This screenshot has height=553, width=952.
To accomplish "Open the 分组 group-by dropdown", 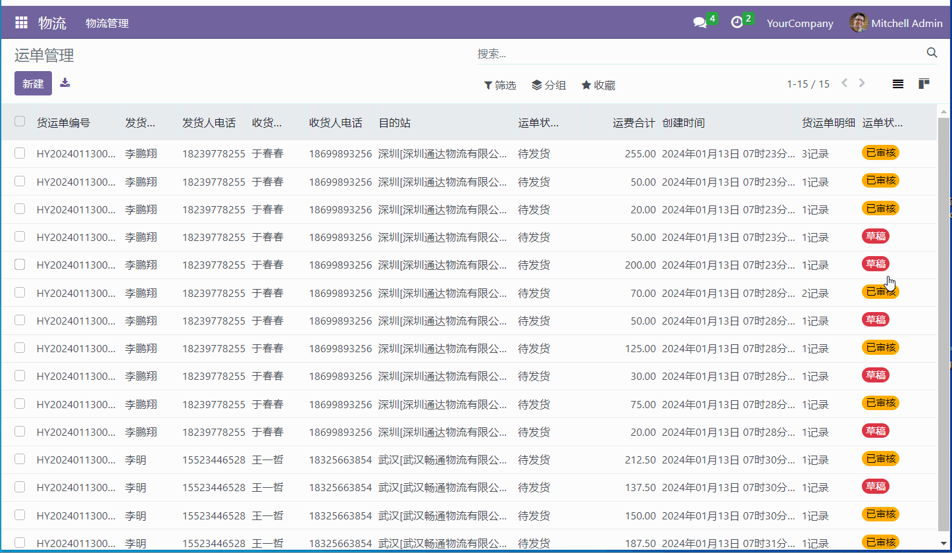I will (549, 84).
